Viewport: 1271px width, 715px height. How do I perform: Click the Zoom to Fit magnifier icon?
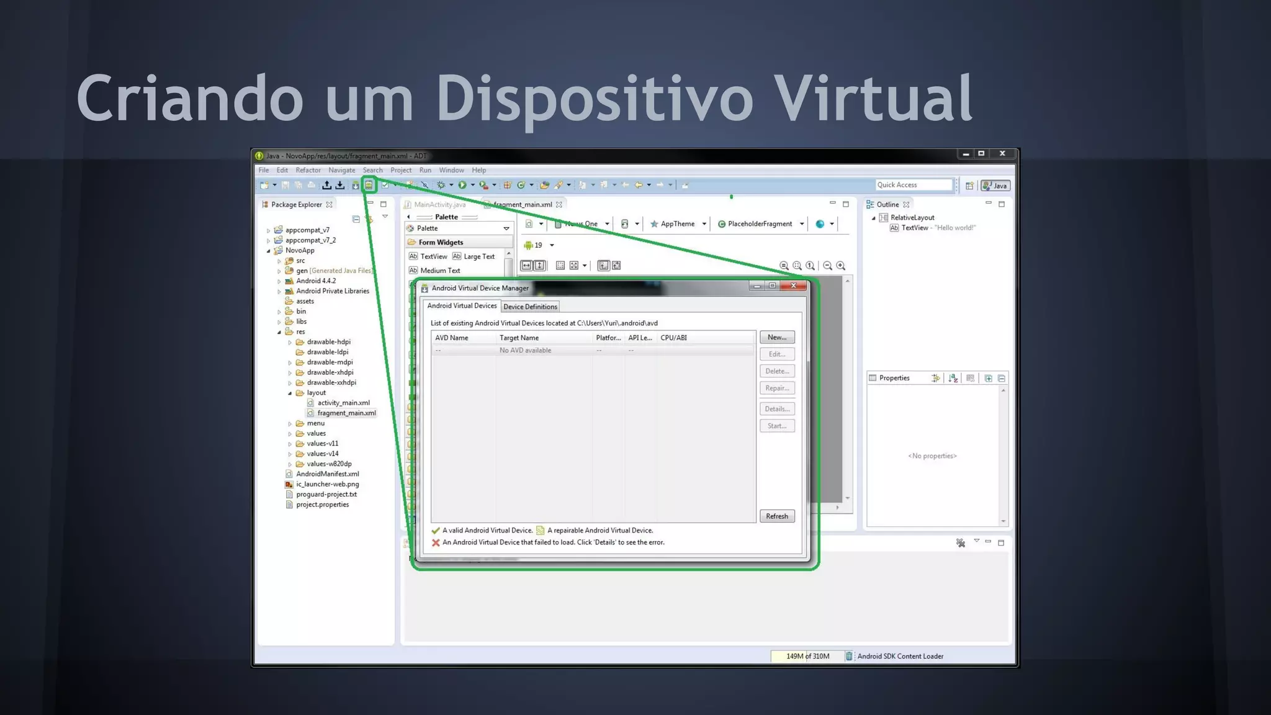tap(797, 266)
